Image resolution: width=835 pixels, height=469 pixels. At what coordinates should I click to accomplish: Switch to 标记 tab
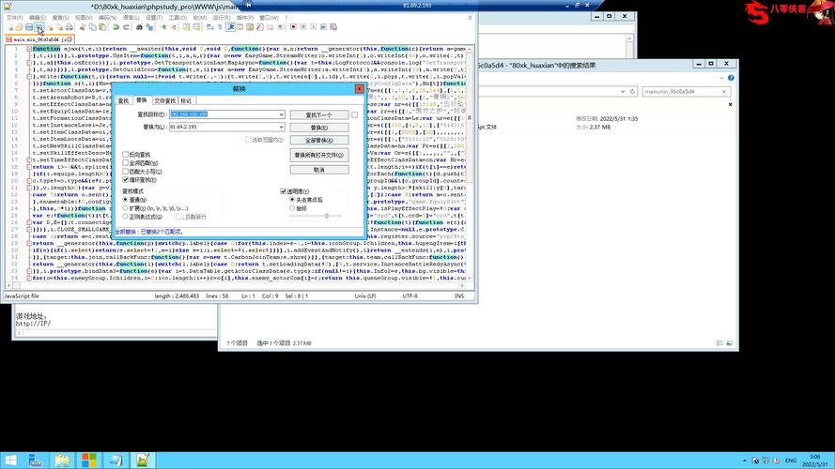point(186,100)
